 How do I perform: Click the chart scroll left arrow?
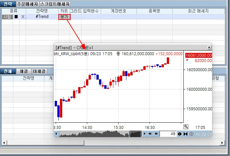point(56,134)
